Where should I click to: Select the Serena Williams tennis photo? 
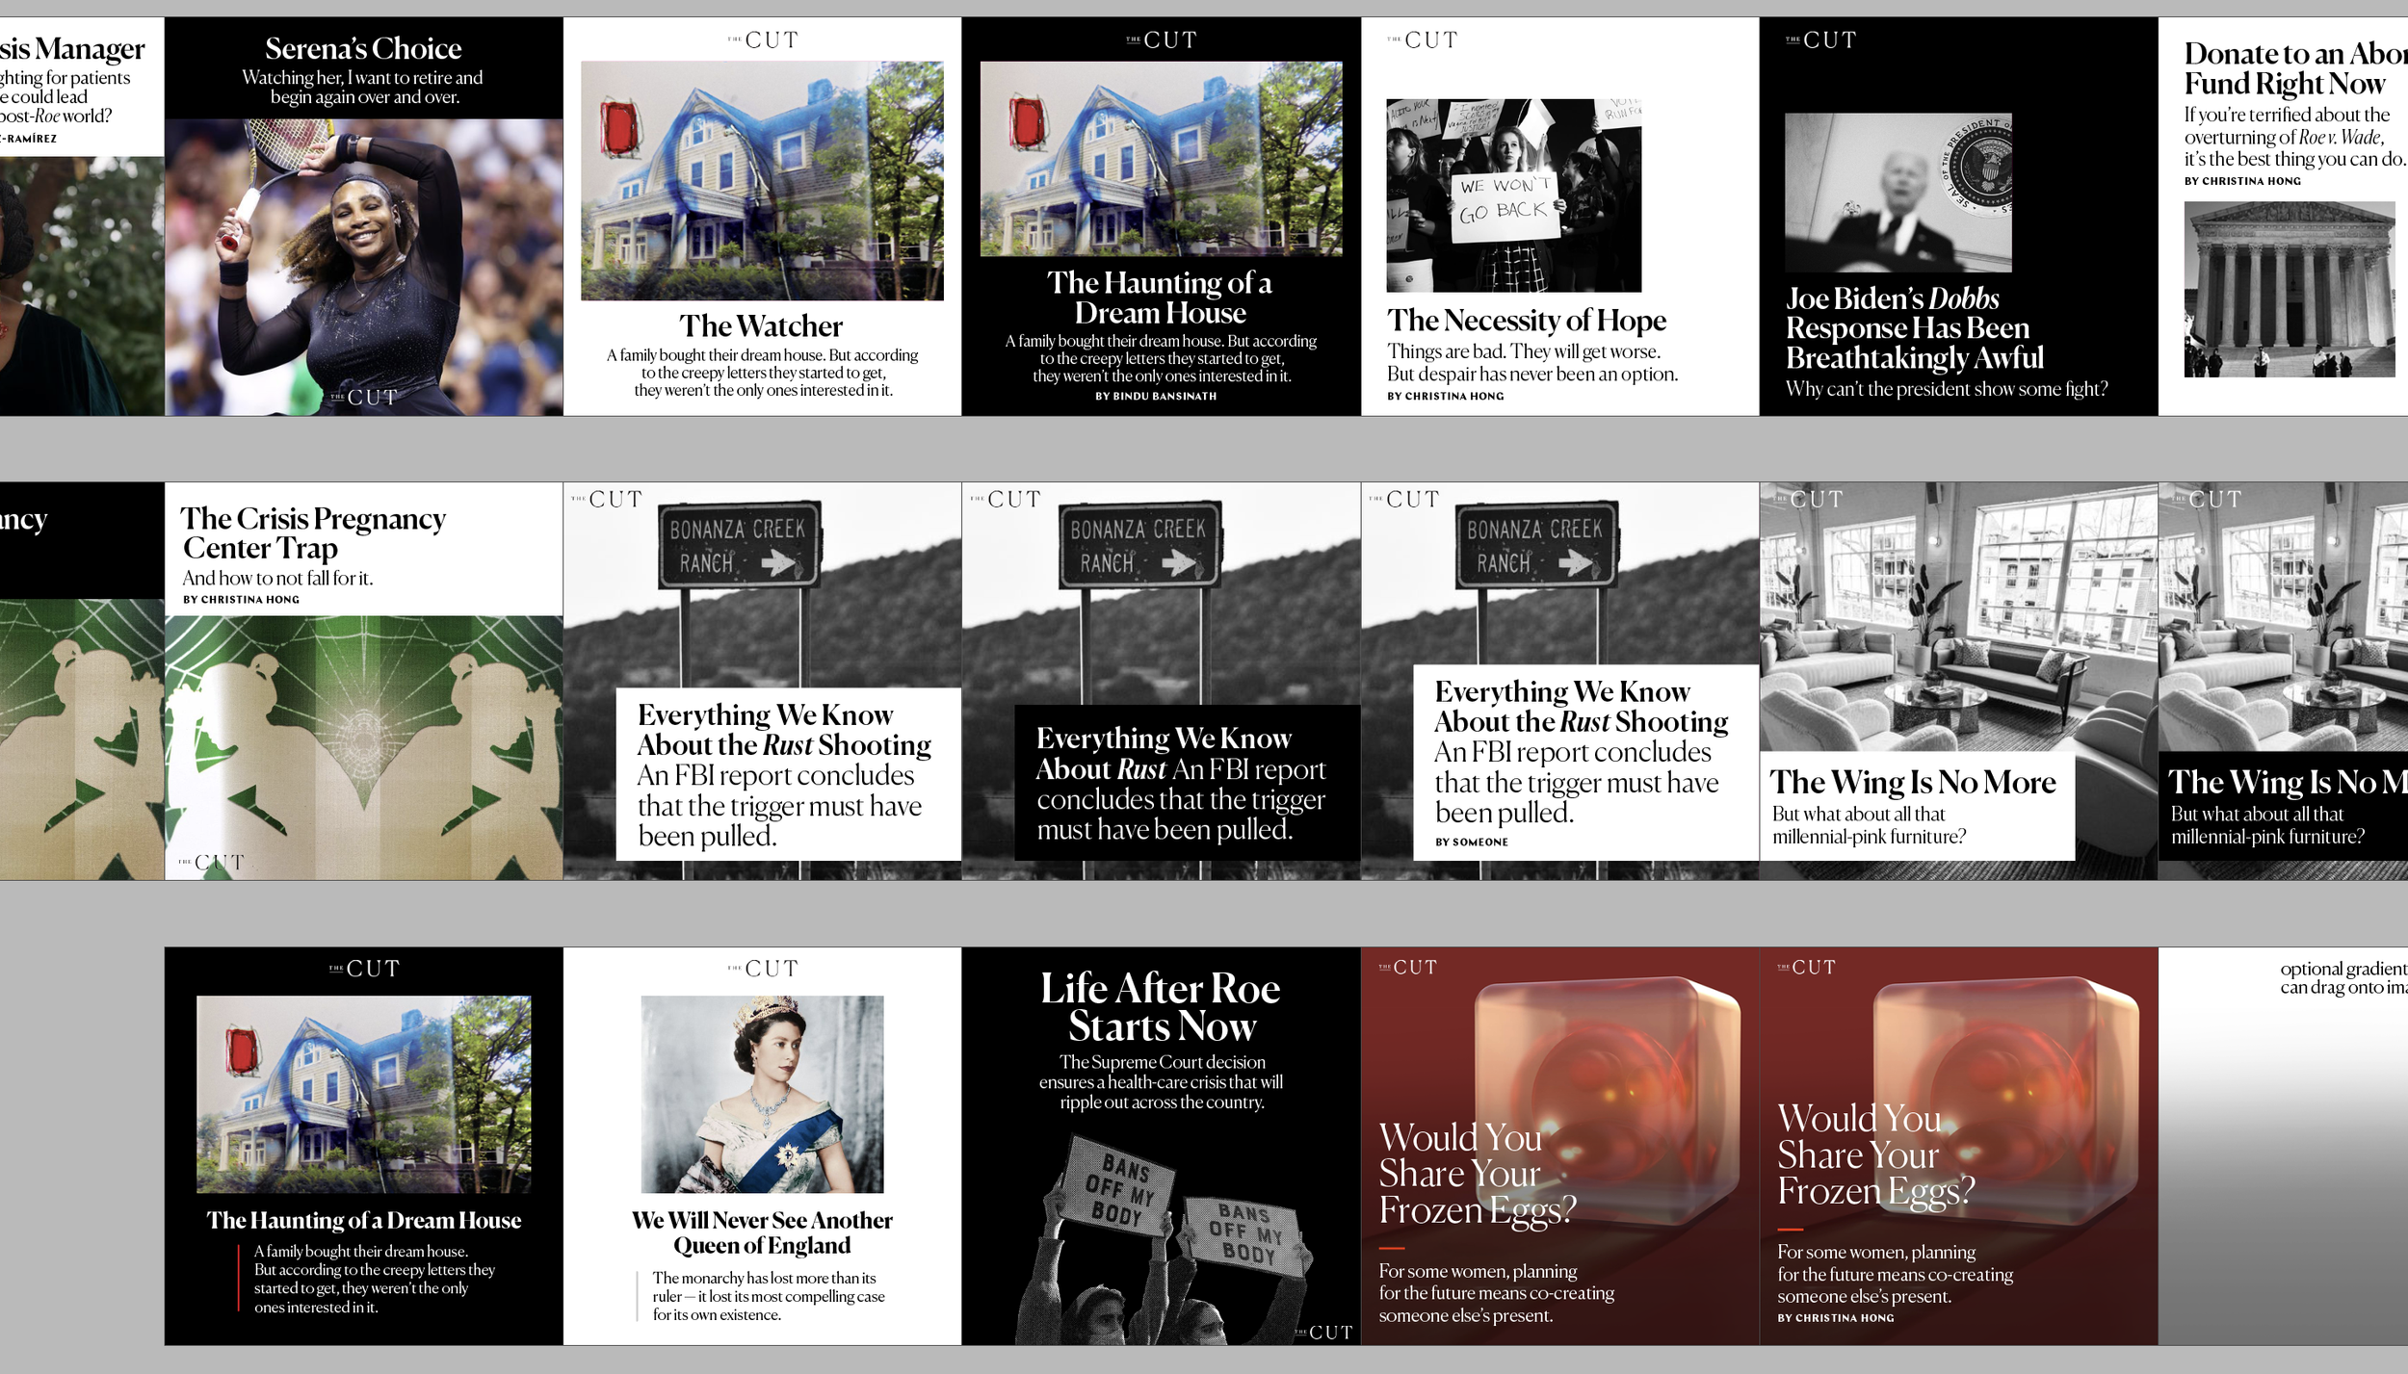[x=363, y=267]
